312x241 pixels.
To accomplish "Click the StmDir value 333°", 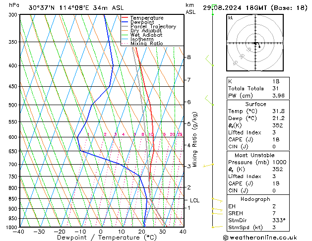I will pos(279,221).
